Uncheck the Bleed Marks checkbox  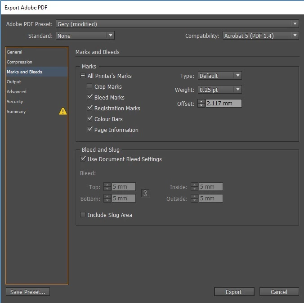coord(89,97)
